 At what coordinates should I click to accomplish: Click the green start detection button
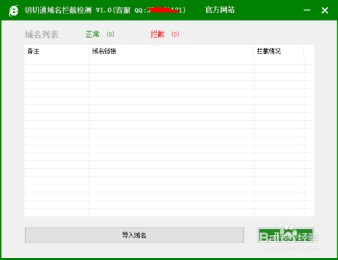point(286,235)
